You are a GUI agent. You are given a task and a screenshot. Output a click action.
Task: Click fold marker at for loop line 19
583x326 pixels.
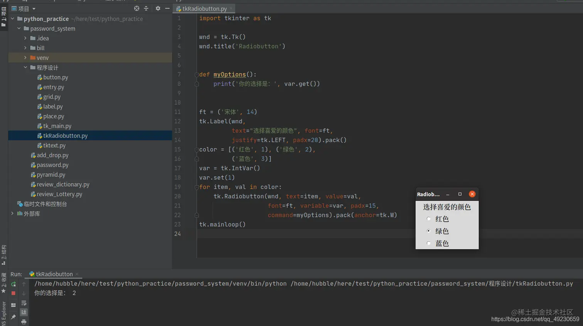197,187
